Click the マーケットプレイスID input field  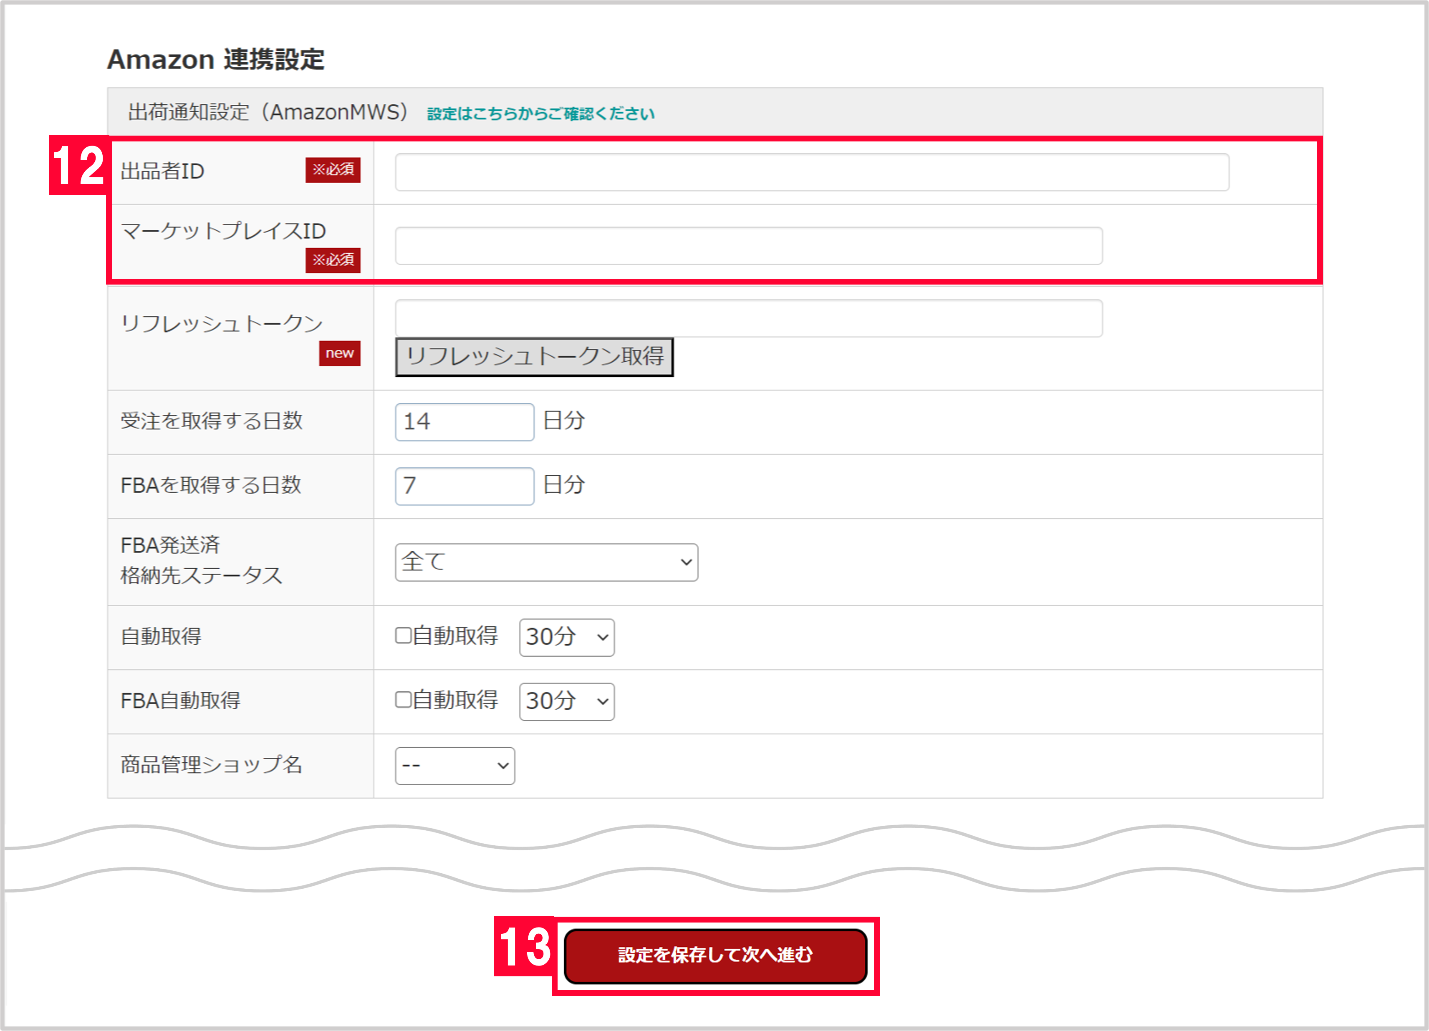[749, 246]
